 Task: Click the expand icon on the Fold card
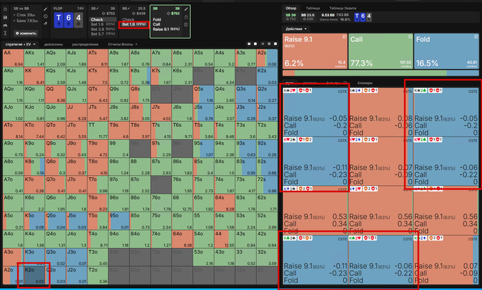(x=476, y=37)
